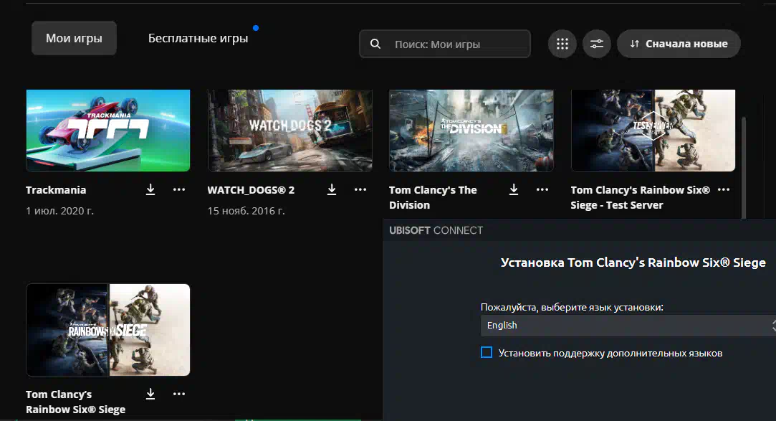Click the search magnifier icon

pos(375,44)
